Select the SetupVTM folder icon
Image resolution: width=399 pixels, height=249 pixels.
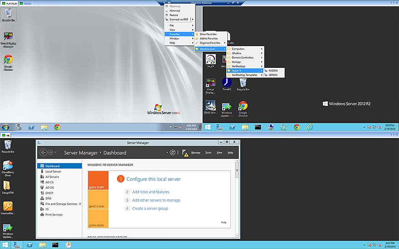tap(7, 187)
